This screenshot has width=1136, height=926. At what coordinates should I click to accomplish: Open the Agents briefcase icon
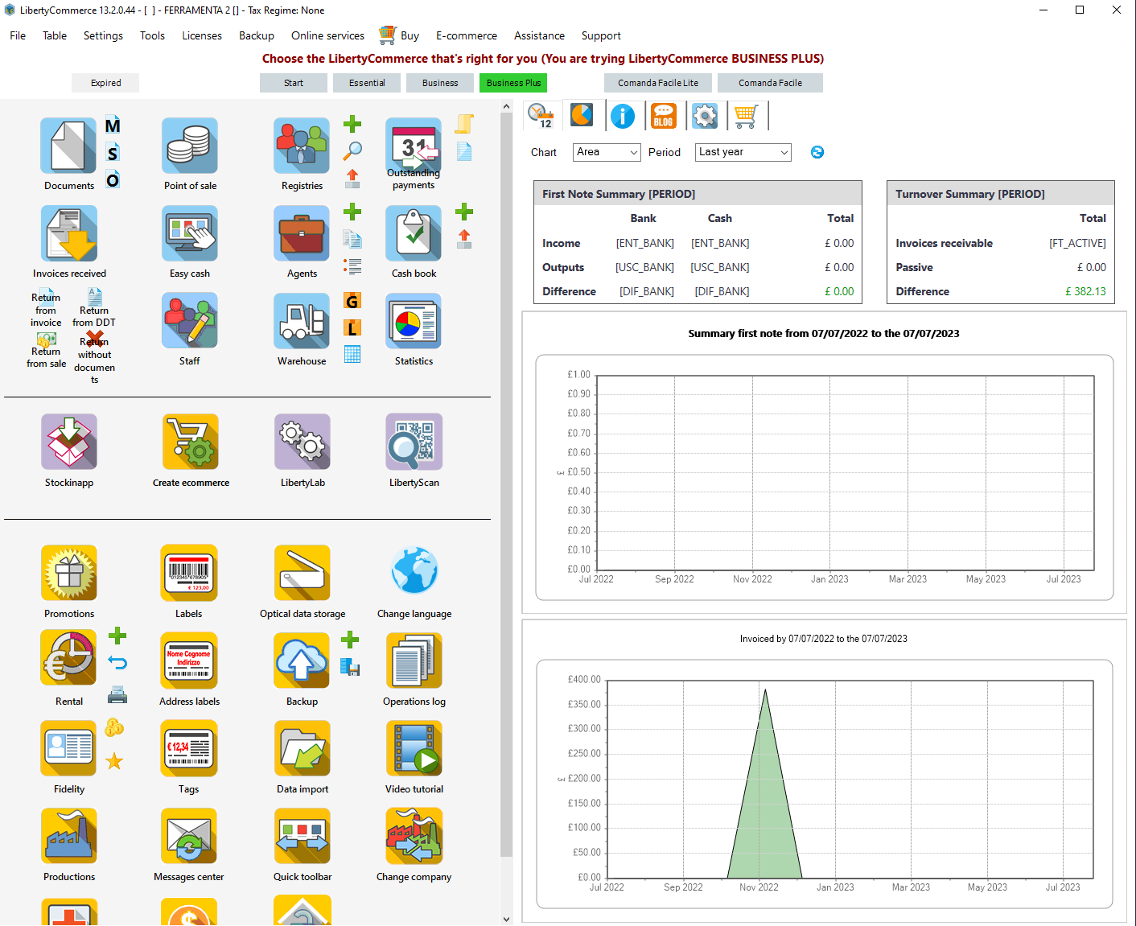coord(302,233)
